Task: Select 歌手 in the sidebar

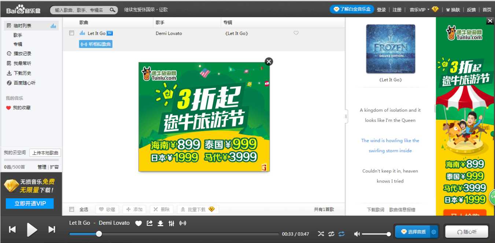Action: [18, 35]
